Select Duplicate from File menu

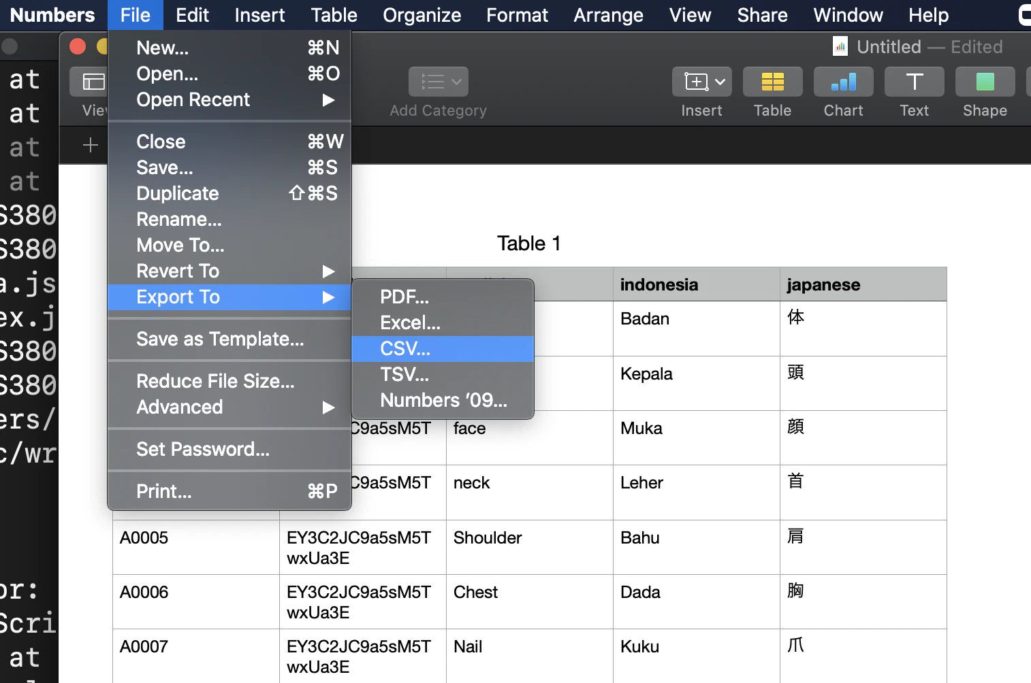(229, 193)
